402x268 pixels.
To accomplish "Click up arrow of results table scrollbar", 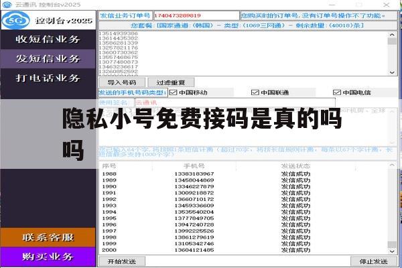I will tap(392, 165).
